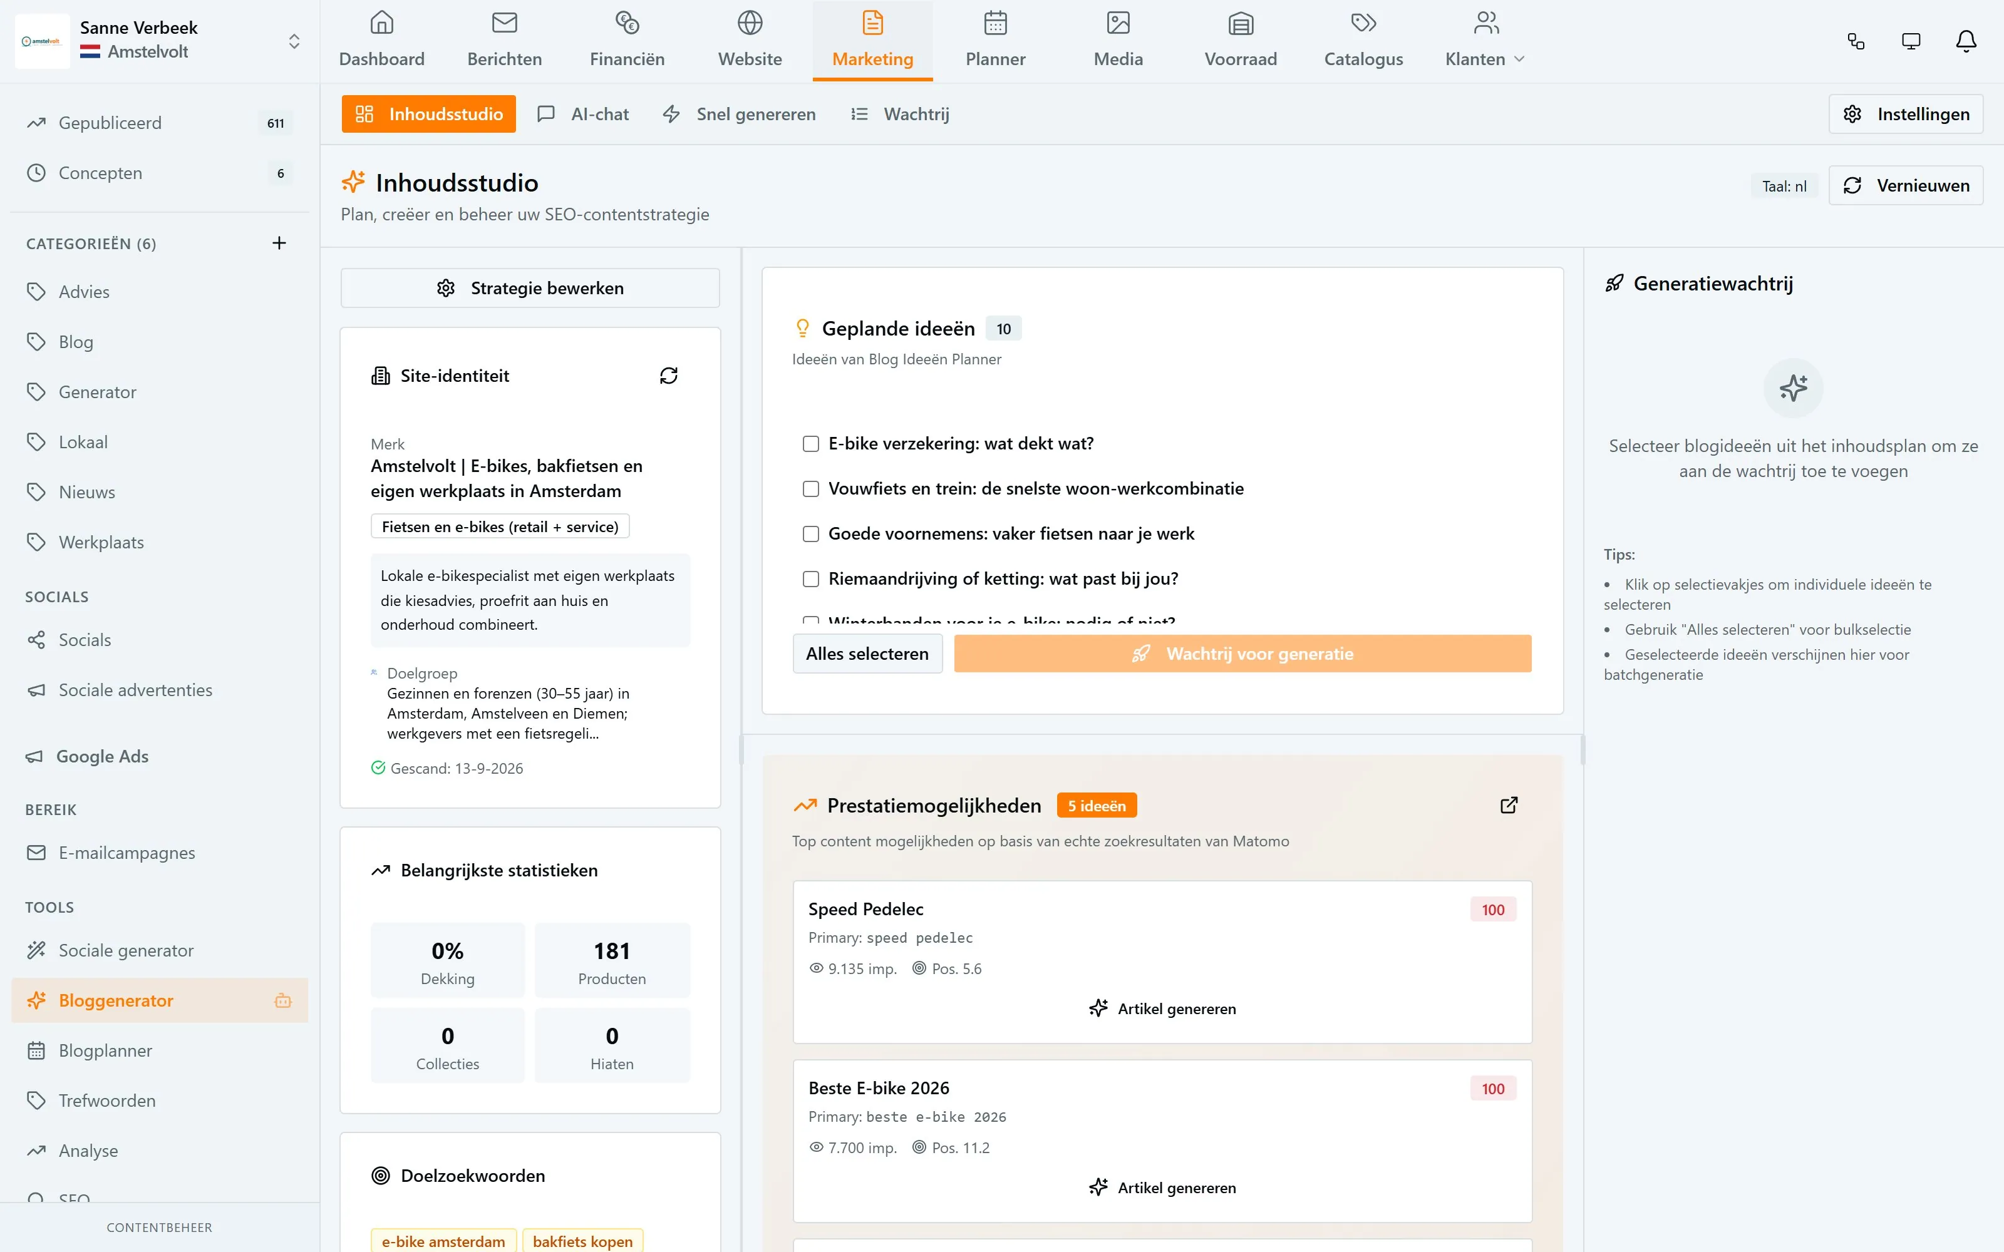This screenshot has width=2004, height=1252.
Task: Click the Media image icon
Action: (x=1118, y=23)
